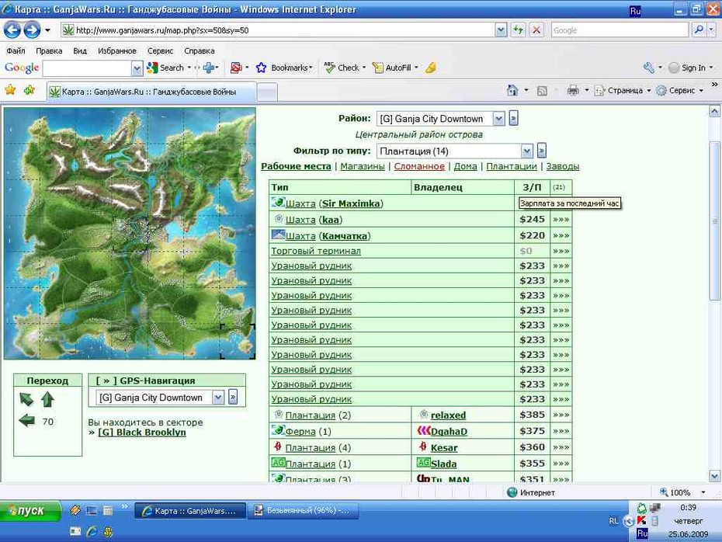
Task: Click the relaxed owner link
Action: 448,415
